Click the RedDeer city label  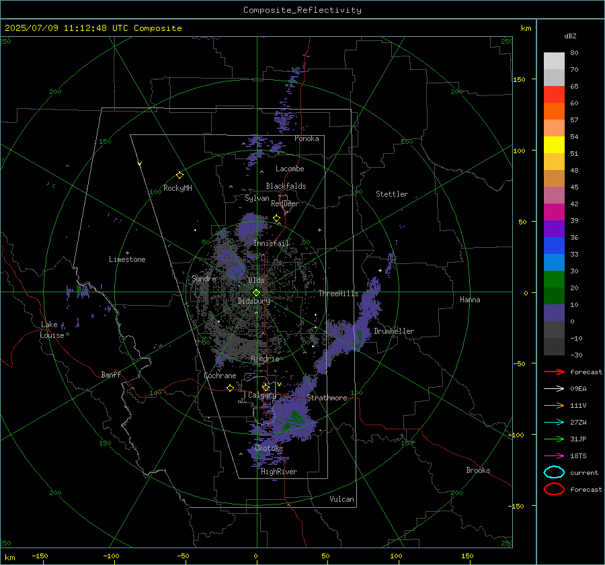tap(285, 204)
